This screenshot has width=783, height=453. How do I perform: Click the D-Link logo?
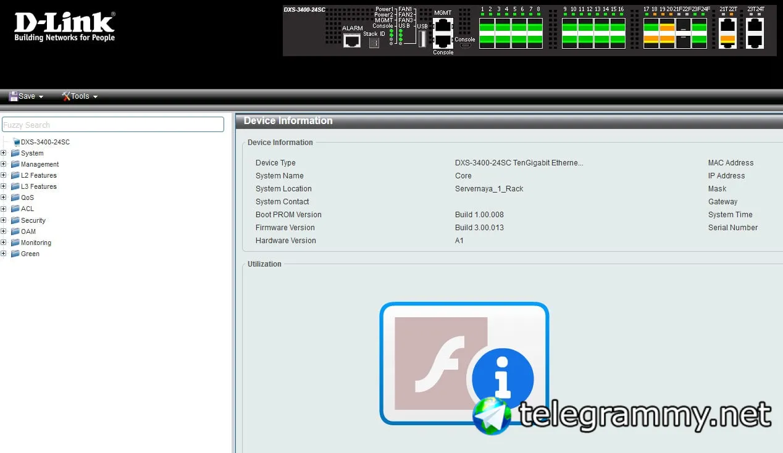tap(64, 26)
